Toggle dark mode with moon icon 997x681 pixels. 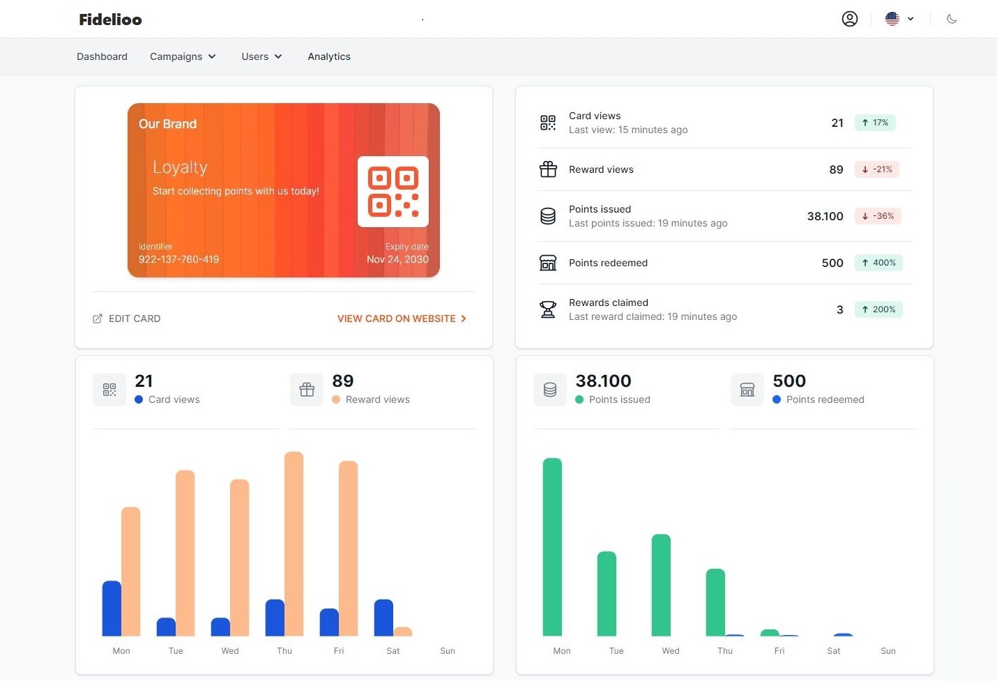[x=952, y=19]
